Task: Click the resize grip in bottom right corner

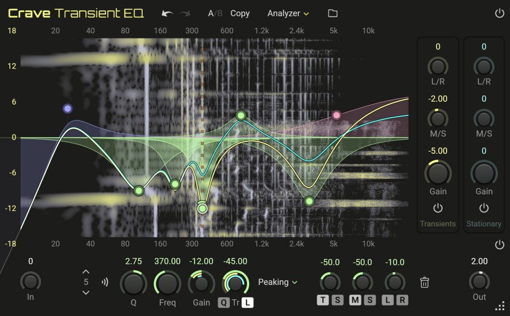Action: 501,306
